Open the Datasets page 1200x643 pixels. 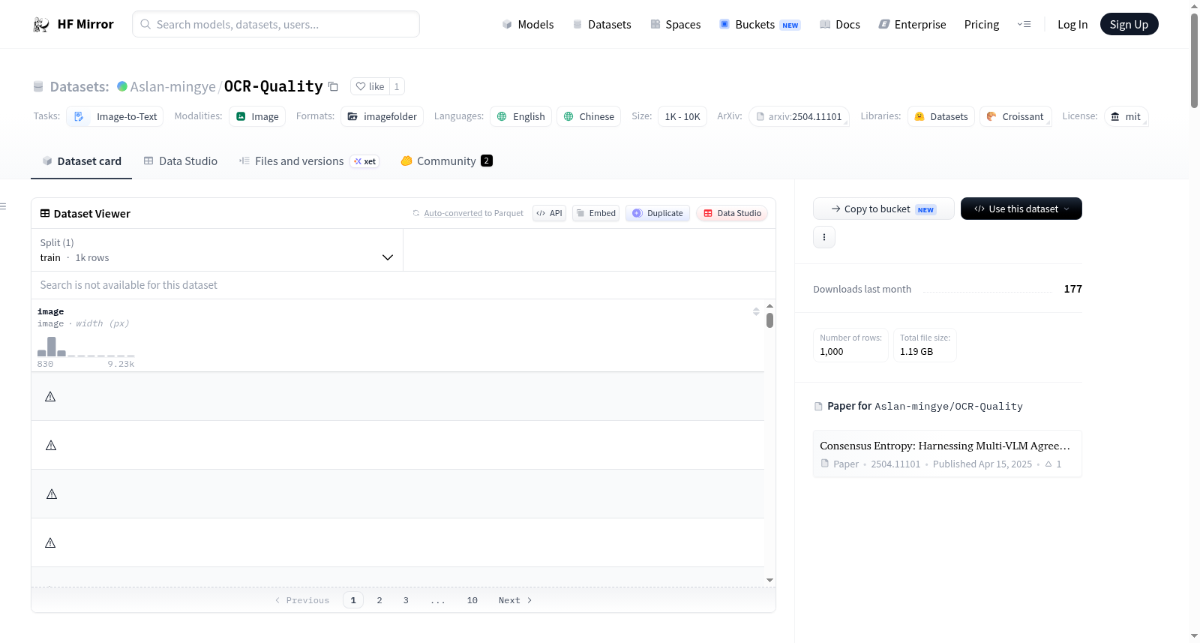(602, 25)
